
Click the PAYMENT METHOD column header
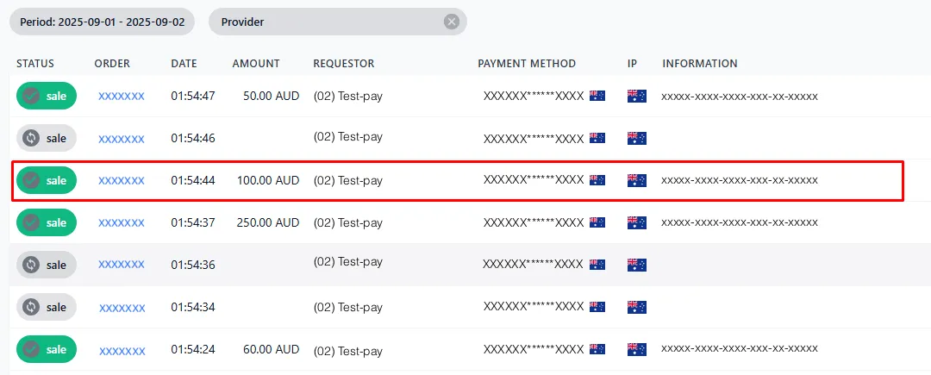[x=527, y=64]
